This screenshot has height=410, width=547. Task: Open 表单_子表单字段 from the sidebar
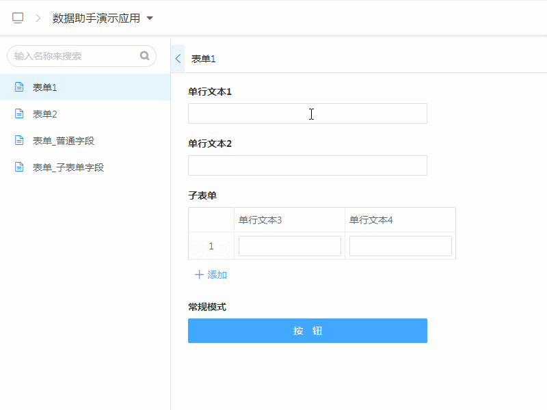pyautogui.click(x=68, y=167)
